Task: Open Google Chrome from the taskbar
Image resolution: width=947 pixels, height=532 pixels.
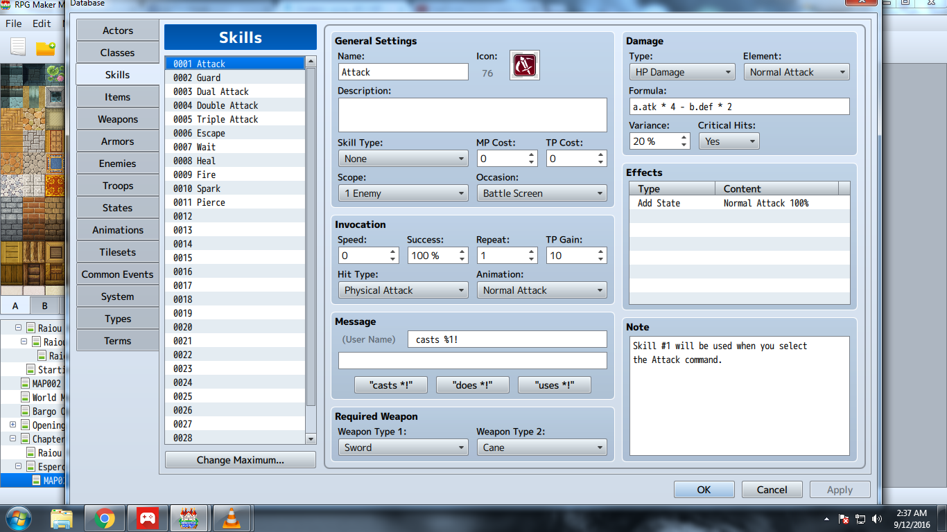Action: 105,518
